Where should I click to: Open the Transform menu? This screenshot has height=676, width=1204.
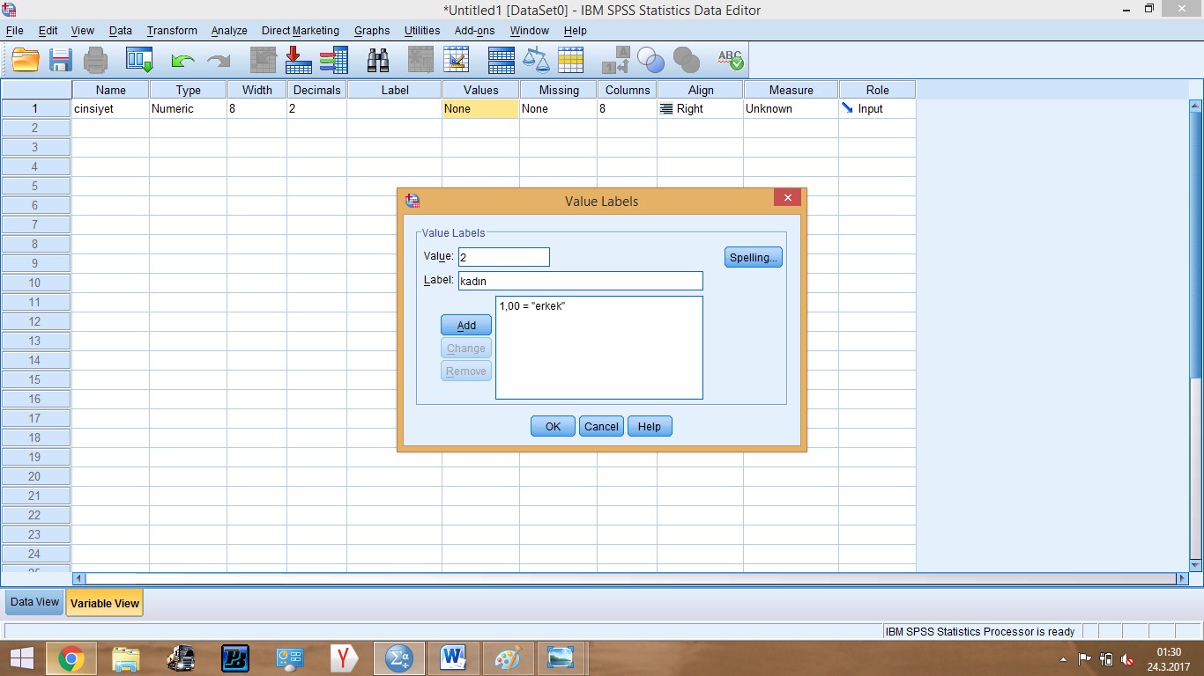point(172,30)
